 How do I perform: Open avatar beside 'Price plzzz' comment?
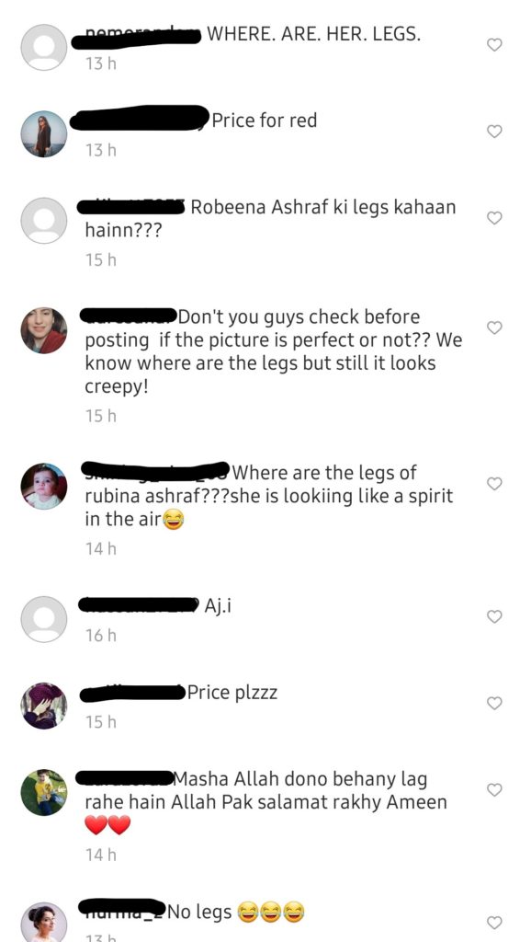click(x=44, y=706)
